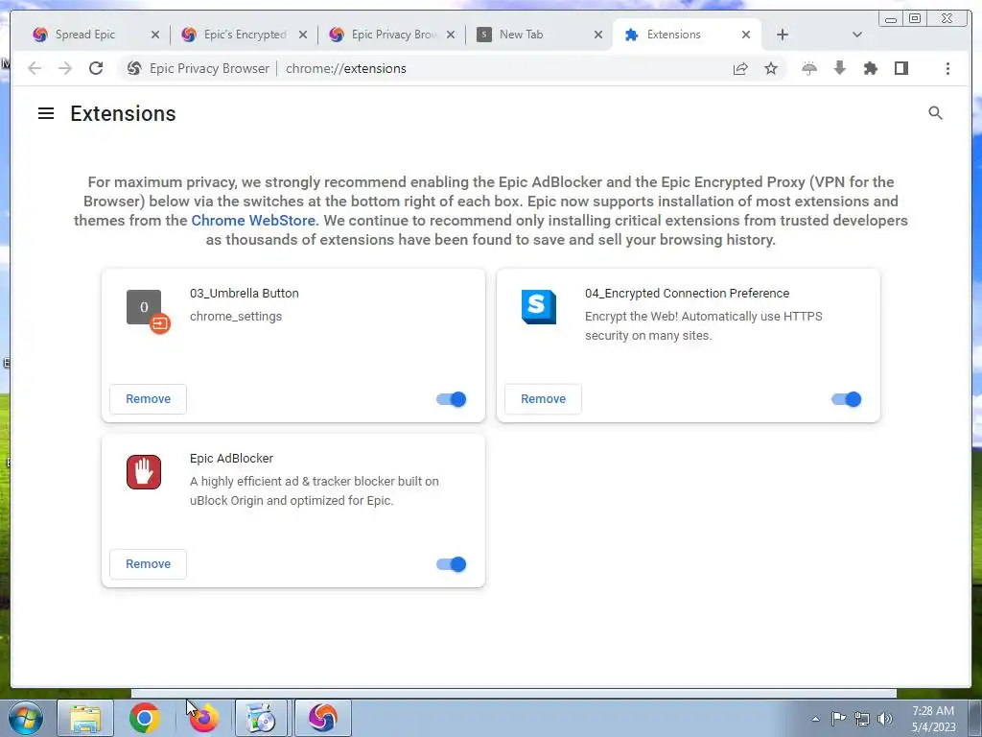Open the downloads arrow toolbar icon

pyautogui.click(x=840, y=68)
